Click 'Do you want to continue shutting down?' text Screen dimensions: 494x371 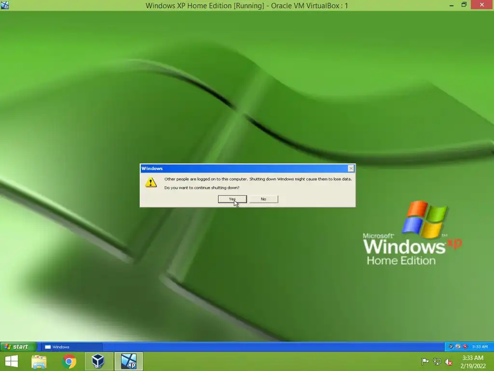(202, 188)
